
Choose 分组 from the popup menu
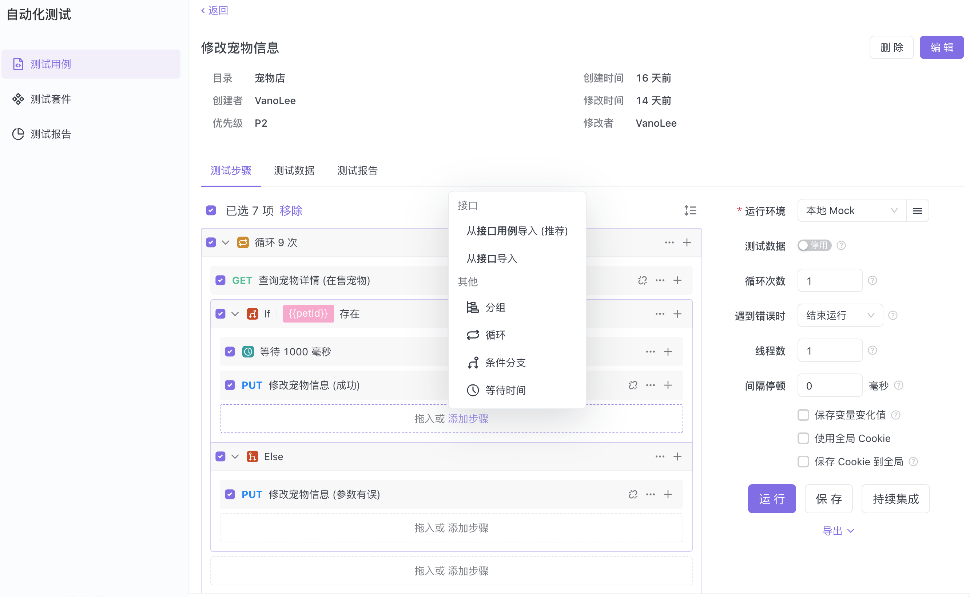[517, 307]
